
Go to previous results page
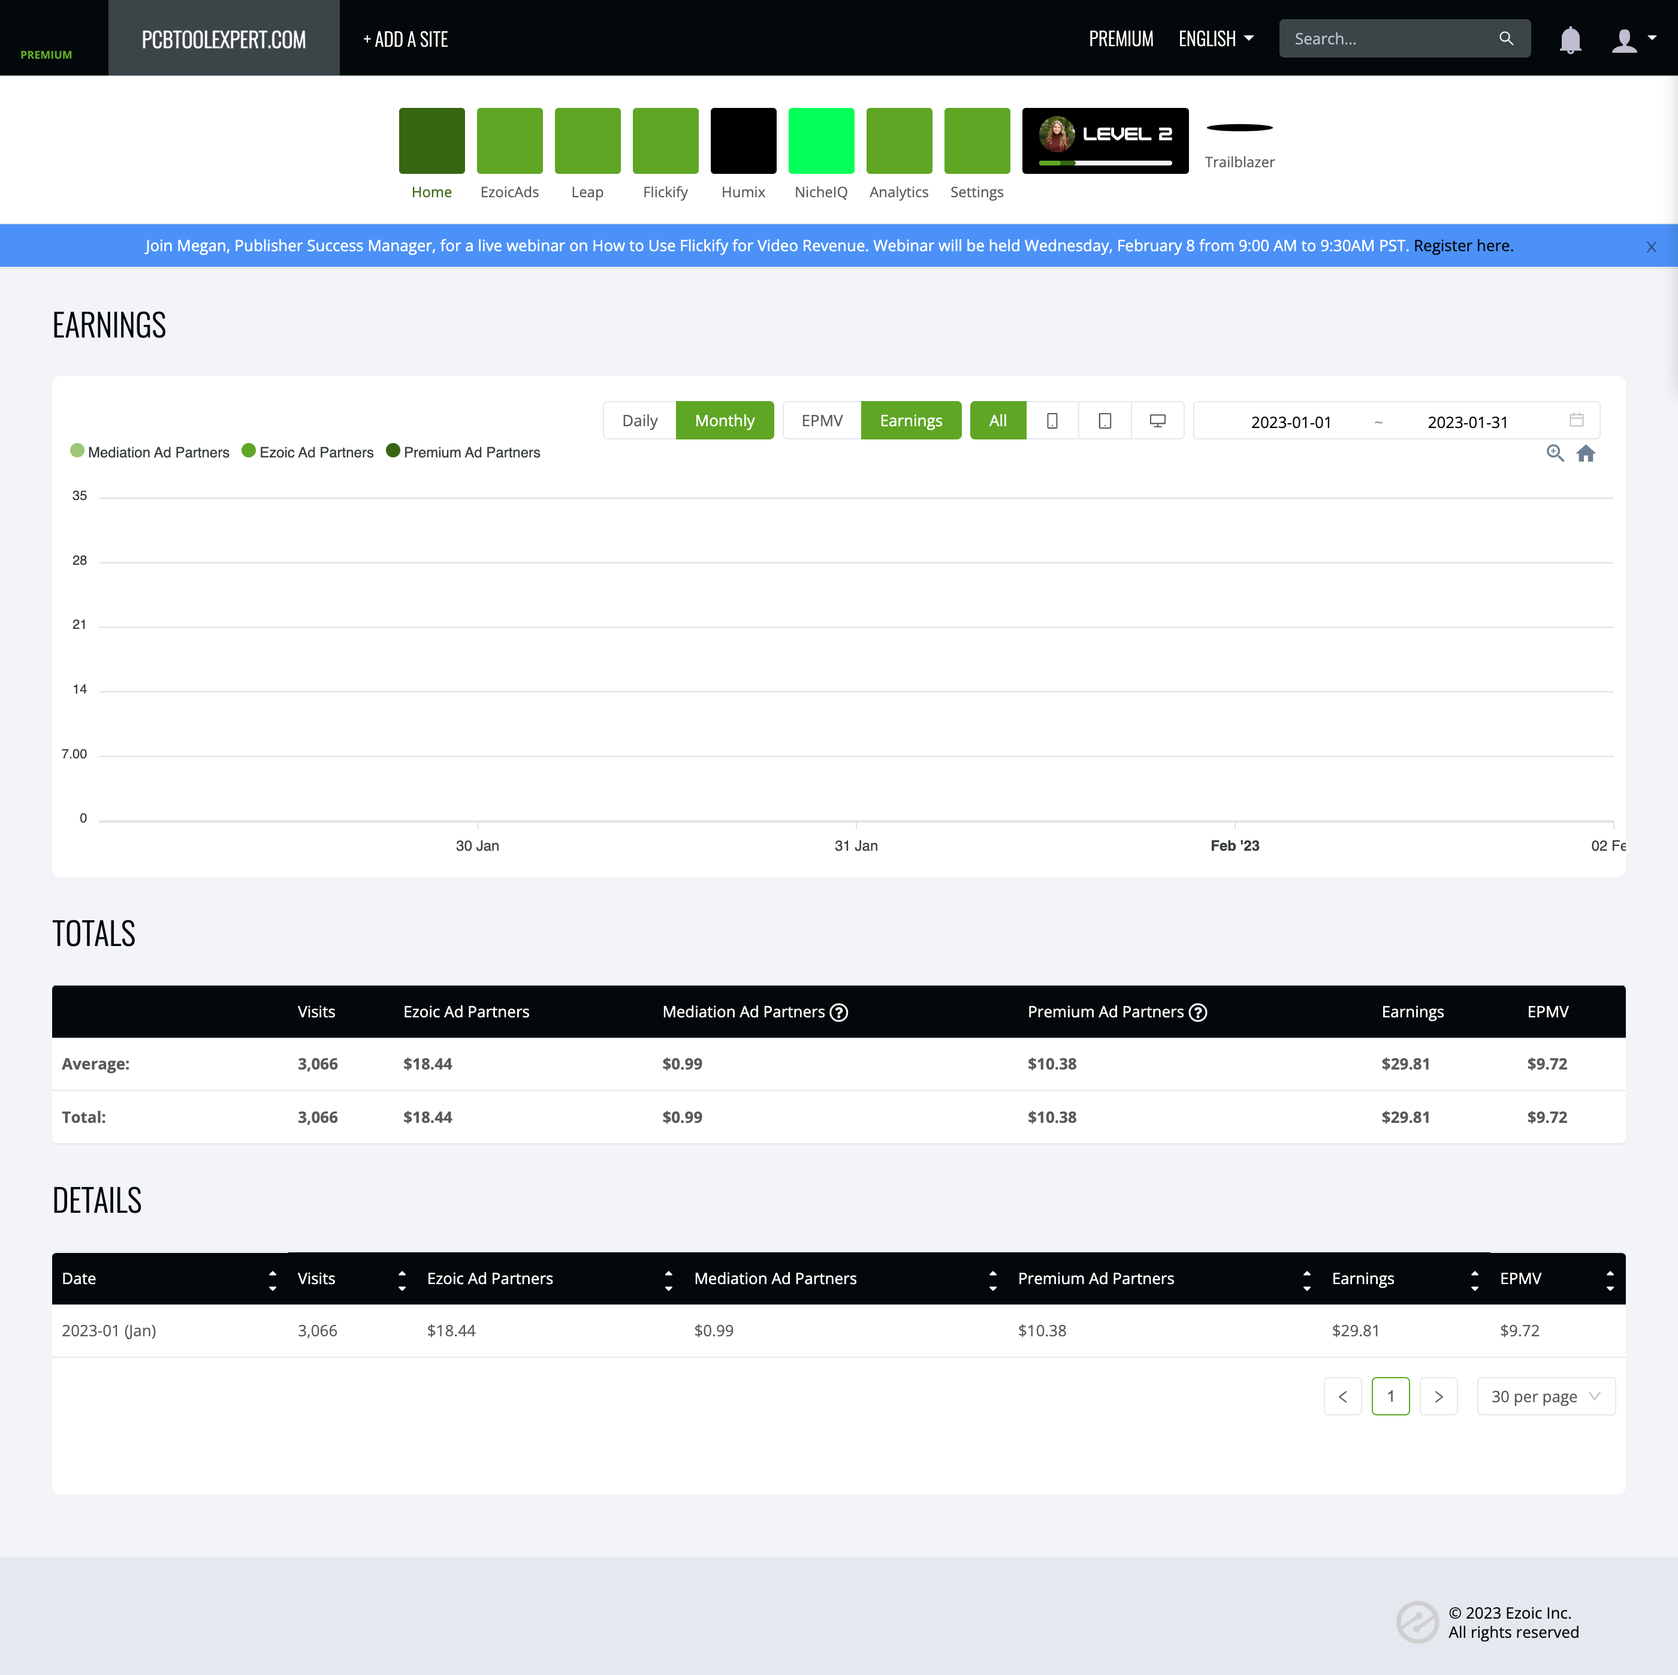(x=1343, y=1396)
